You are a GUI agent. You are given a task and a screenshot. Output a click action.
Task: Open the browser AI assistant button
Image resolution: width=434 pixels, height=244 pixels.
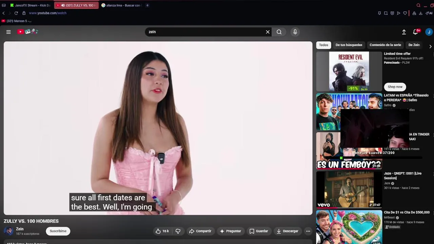429,13
